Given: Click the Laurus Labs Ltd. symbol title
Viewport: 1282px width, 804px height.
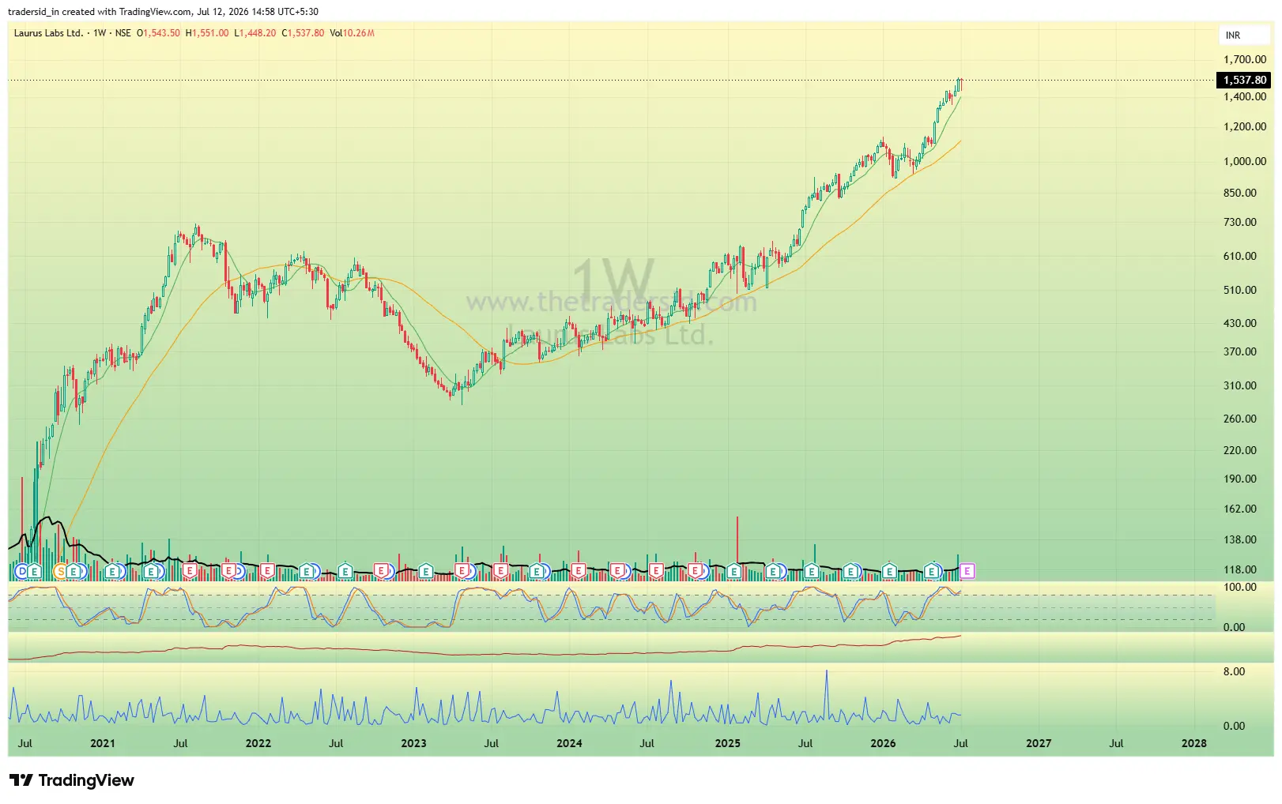Looking at the screenshot, I should click(x=48, y=33).
